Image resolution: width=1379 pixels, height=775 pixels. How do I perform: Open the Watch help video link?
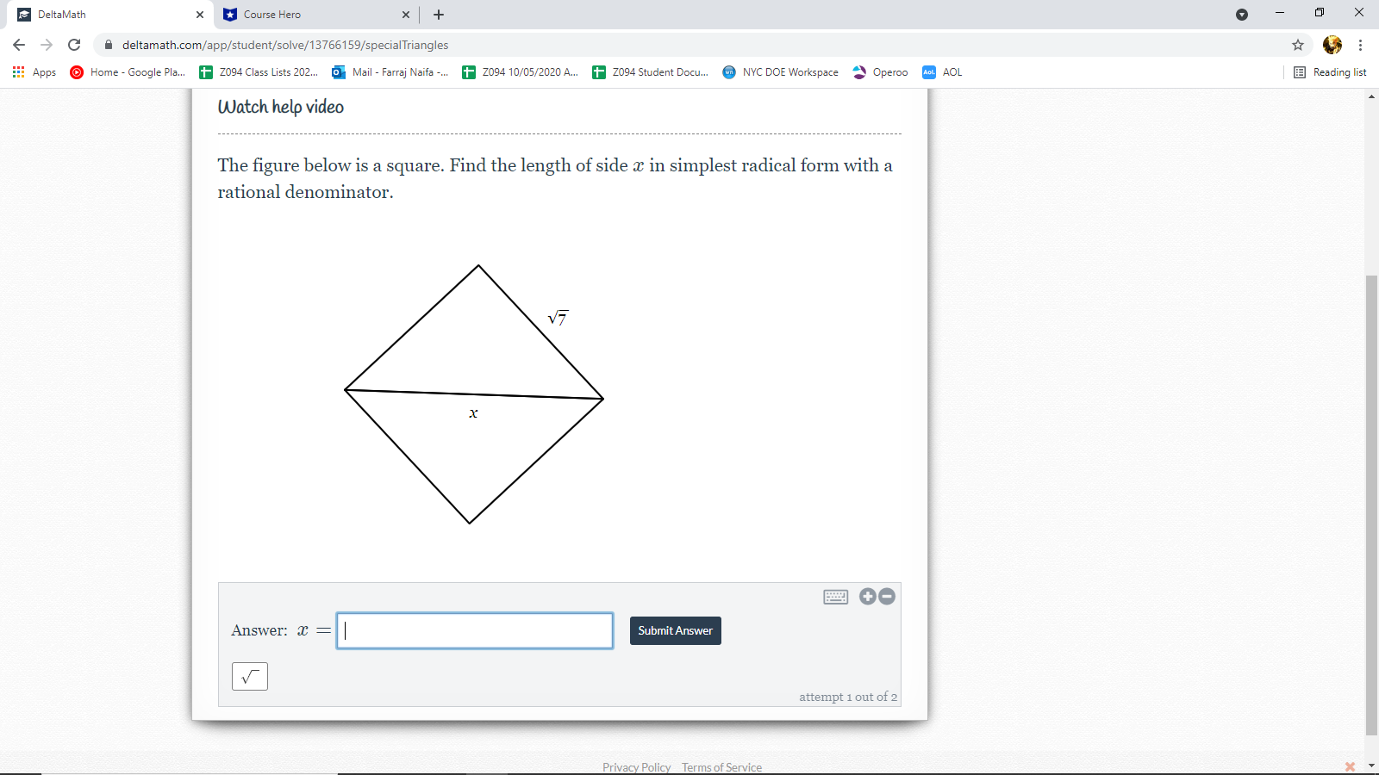280,106
